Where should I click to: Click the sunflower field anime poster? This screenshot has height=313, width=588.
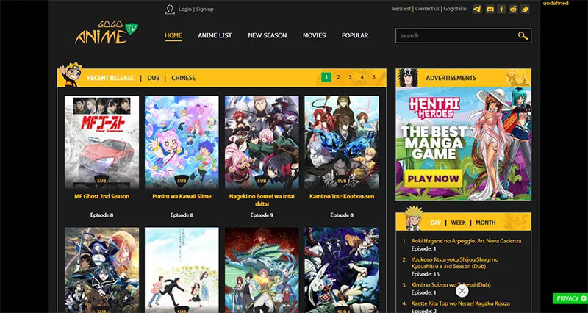[x=182, y=270]
